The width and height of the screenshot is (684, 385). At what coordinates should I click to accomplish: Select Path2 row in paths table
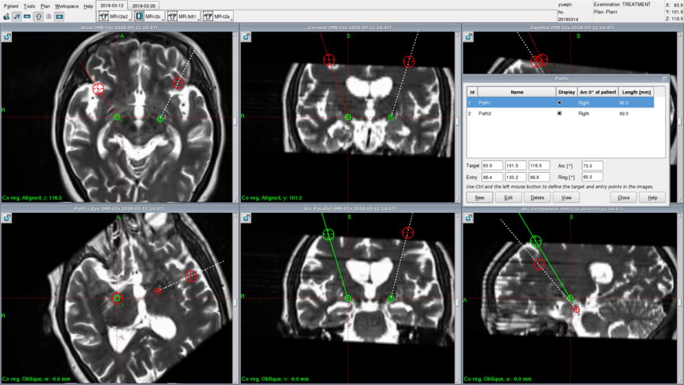pyautogui.click(x=560, y=113)
